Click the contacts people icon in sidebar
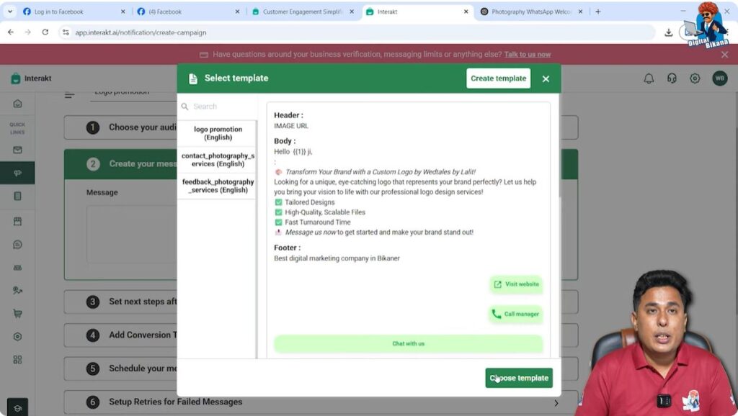This screenshot has height=416, width=738. click(17, 289)
